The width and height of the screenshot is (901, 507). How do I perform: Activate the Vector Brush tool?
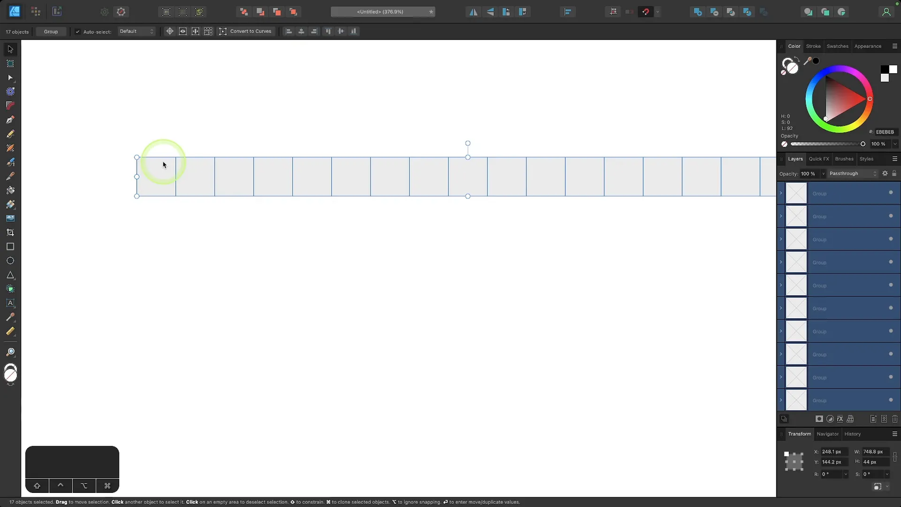tap(10, 148)
